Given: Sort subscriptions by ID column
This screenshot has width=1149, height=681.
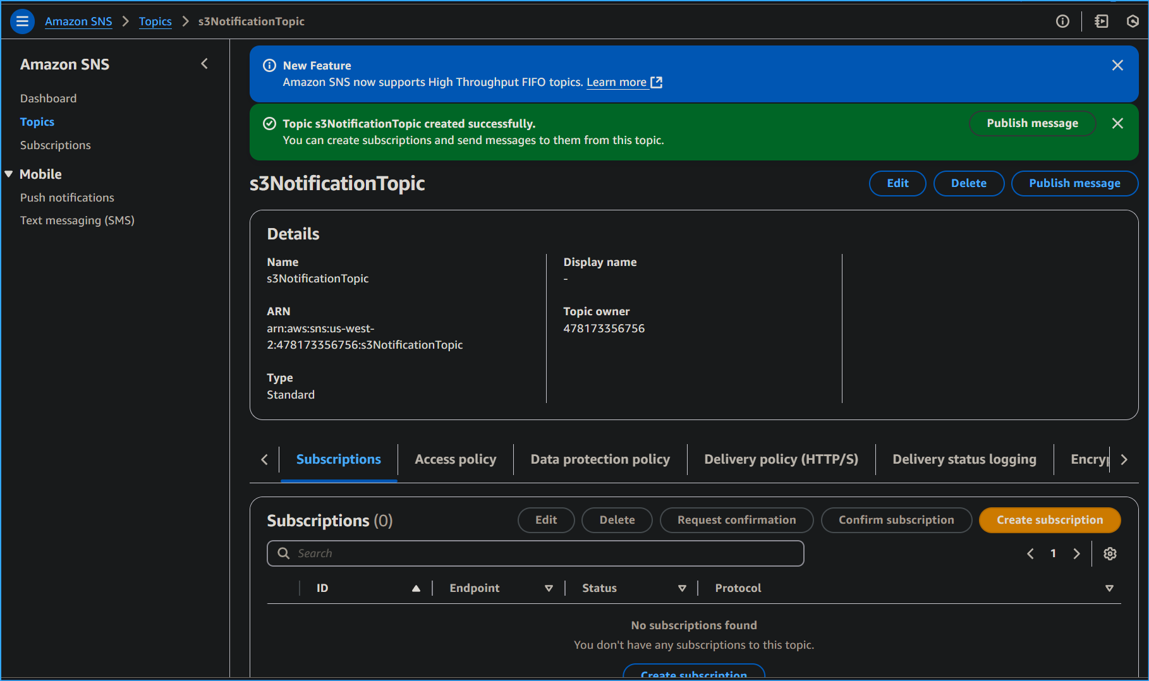Looking at the screenshot, I should pos(416,589).
